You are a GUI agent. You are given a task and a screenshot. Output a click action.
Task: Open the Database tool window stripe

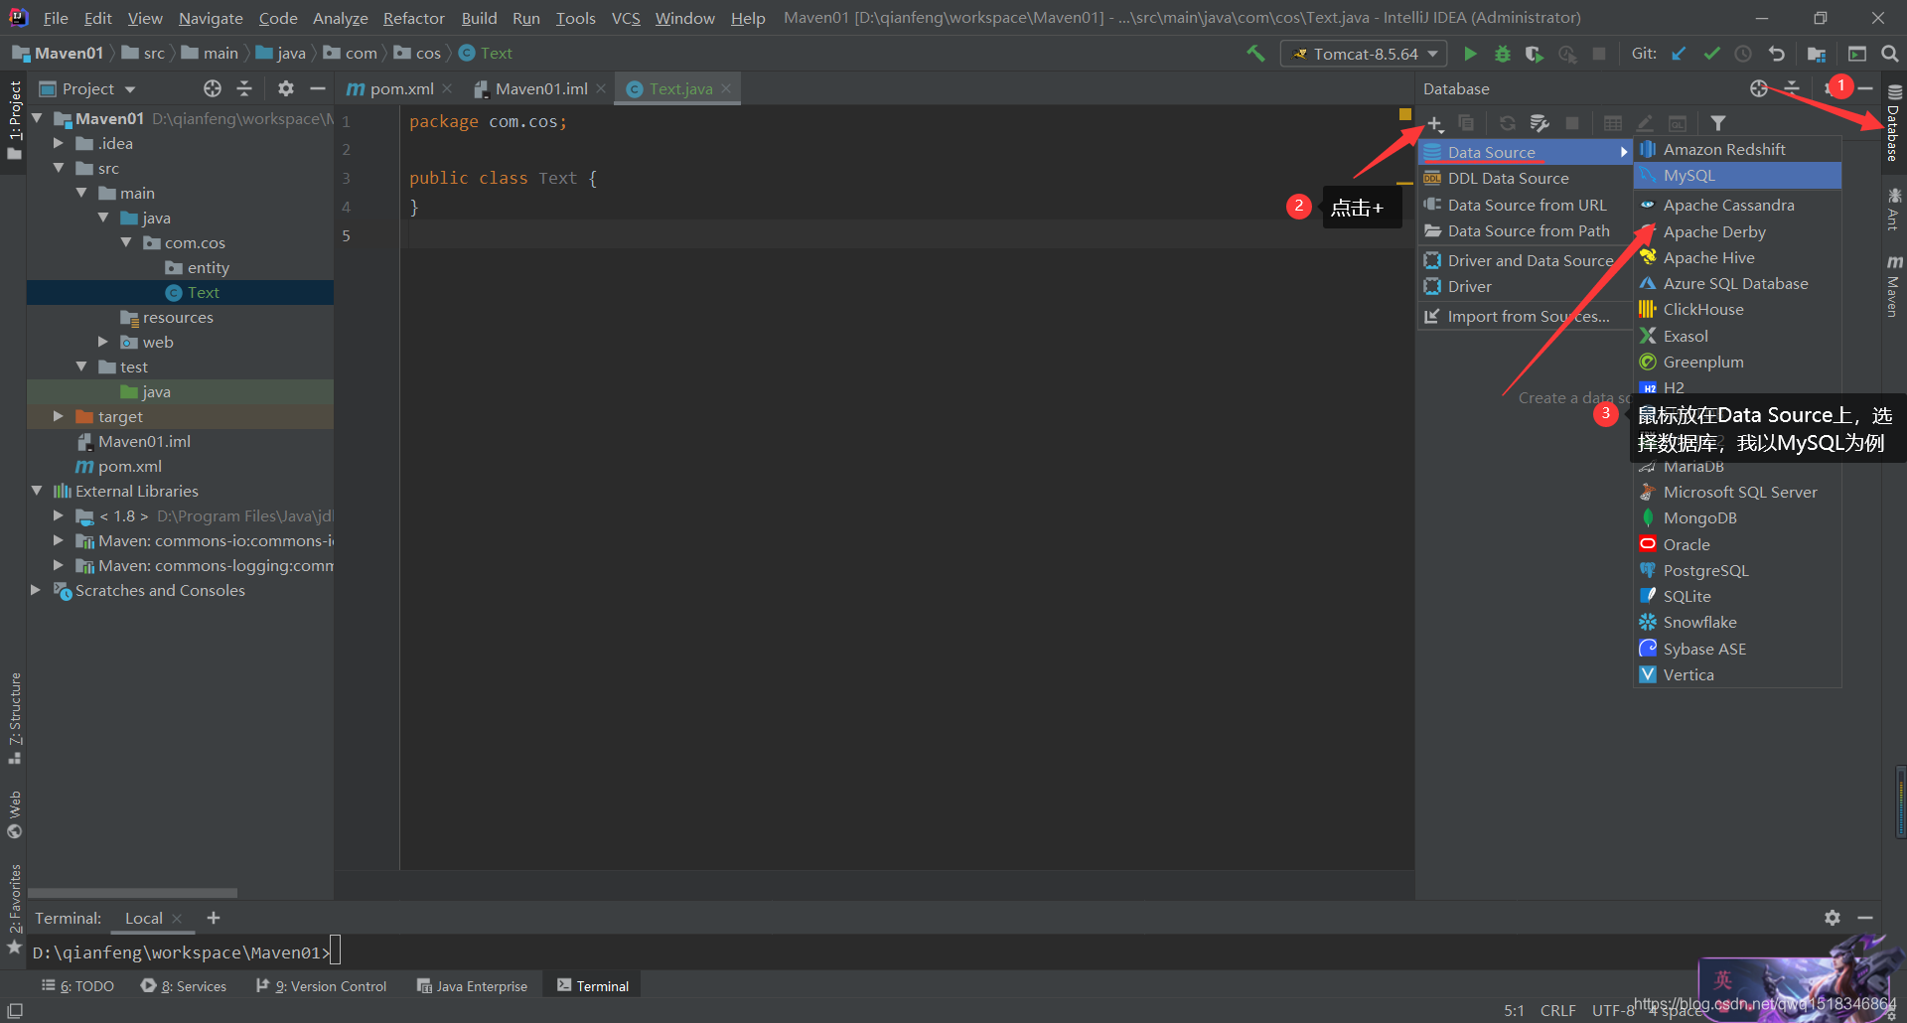click(x=1894, y=123)
